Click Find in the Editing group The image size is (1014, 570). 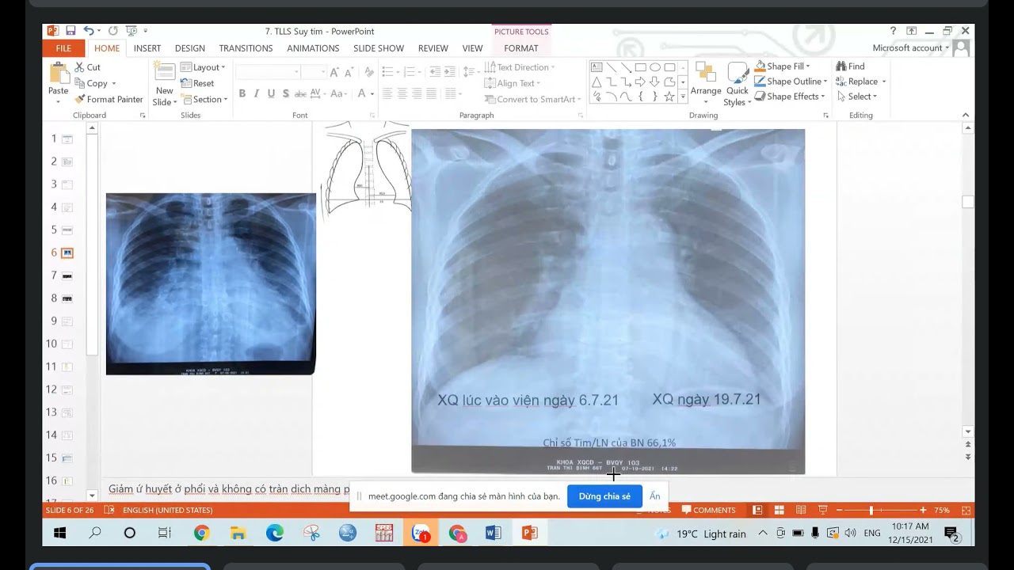pyautogui.click(x=850, y=66)
